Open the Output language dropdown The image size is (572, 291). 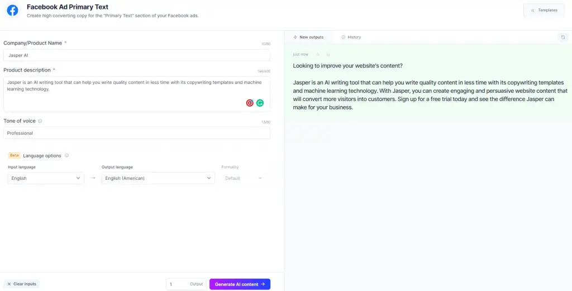pos(158,178)
